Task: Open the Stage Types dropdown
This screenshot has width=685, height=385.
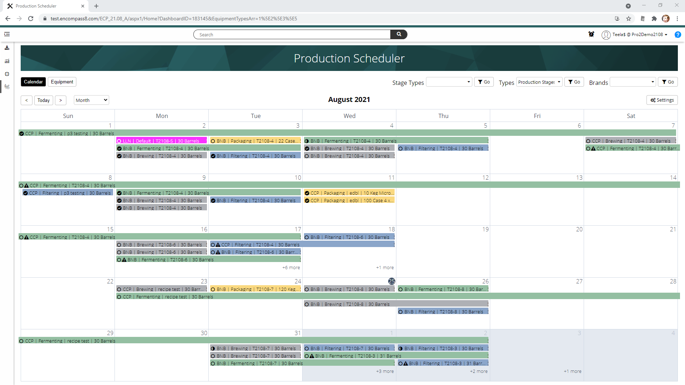Action: coord(448,82)
